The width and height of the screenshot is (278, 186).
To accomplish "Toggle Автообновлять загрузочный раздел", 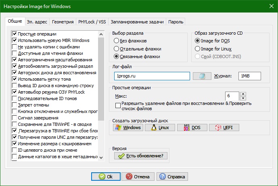I will [15, 66].
